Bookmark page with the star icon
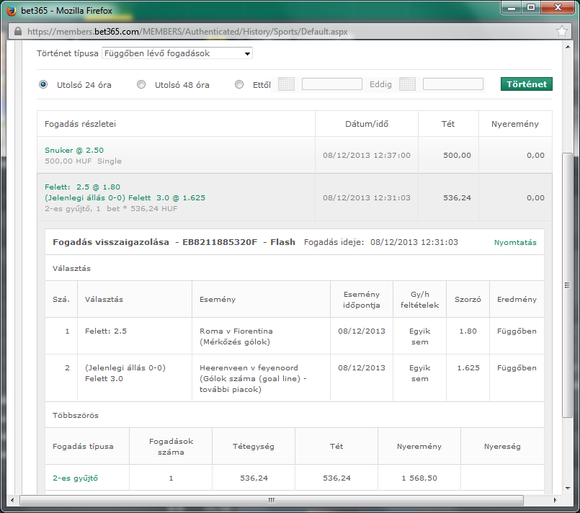This screenshot has height=513, width=580. point(561,32)
